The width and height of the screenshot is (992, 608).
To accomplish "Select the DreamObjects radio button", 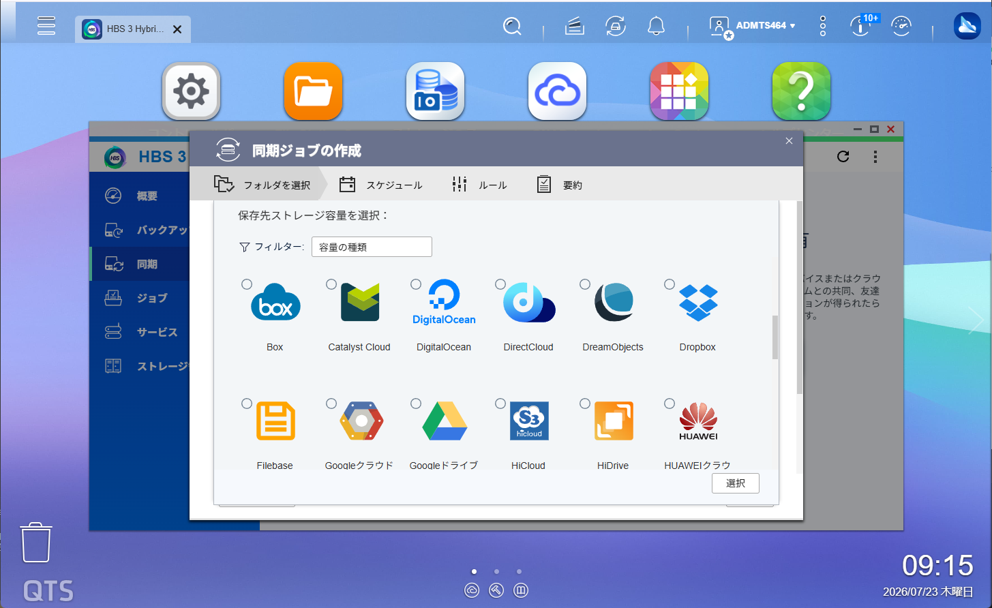I will pyautogui.click(x=585, y=284).
